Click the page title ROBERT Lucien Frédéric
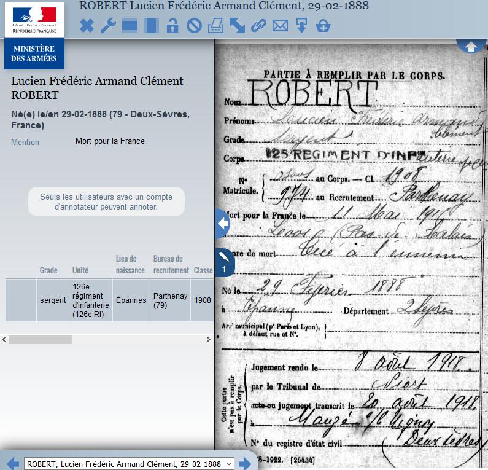The height and width of the screenshot is (470, 488). [224, 6]
